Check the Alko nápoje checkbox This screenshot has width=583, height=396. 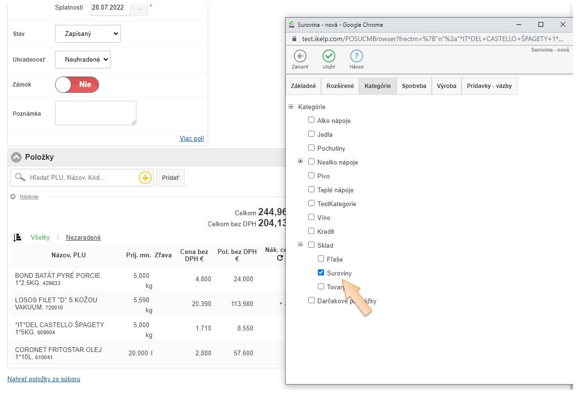click(312, 120)
